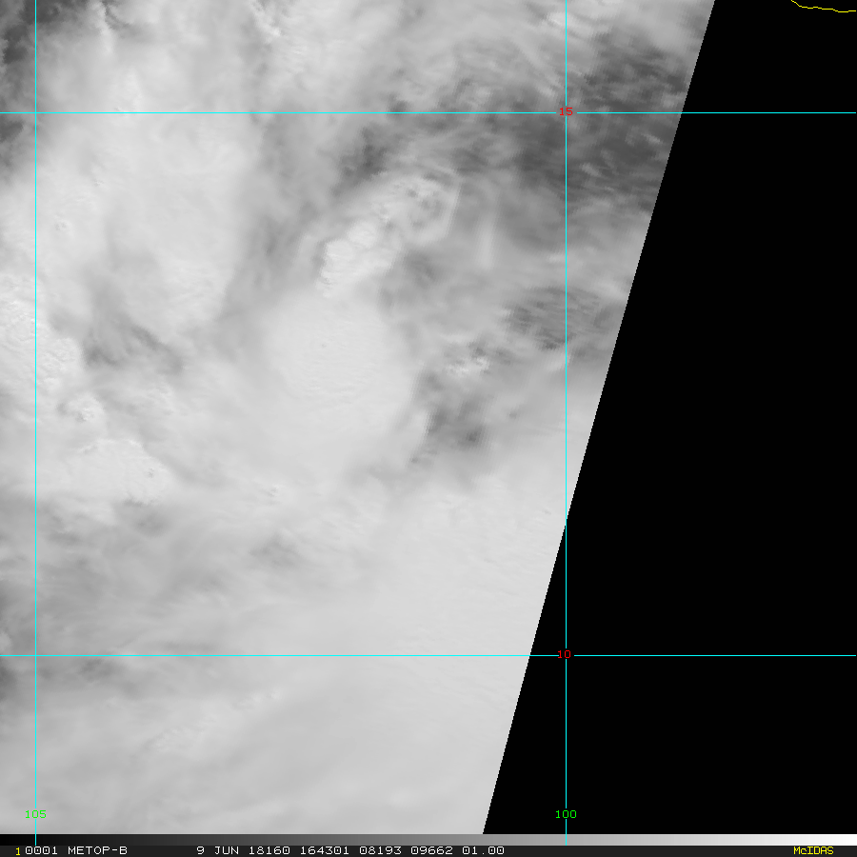The image size is (857, 857).
Task: Click the red 10 latitude label
Action: (565, 654)
